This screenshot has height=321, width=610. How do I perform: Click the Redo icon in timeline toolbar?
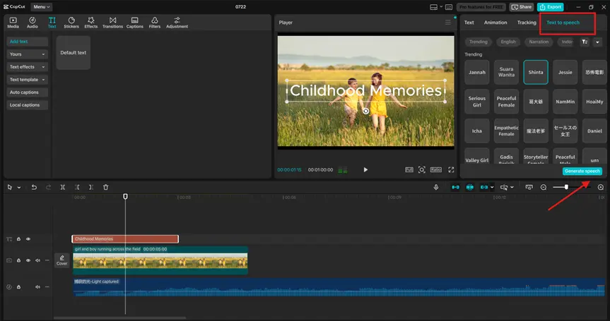coord(48,187)
